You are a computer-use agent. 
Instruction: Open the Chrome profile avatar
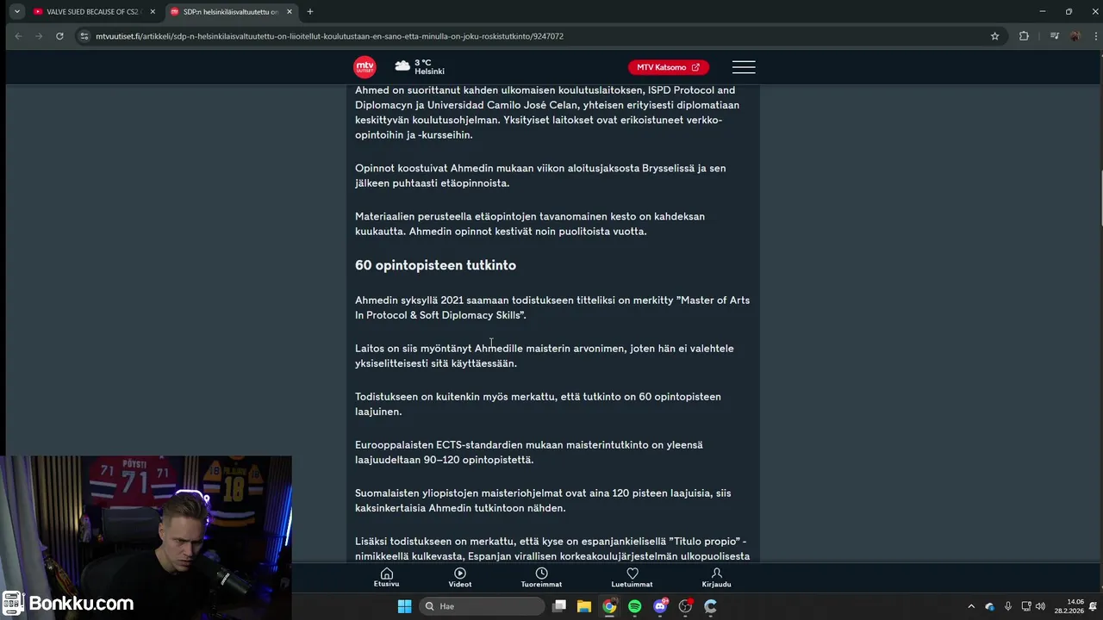pyautogui.click(x=1075, y=36)
